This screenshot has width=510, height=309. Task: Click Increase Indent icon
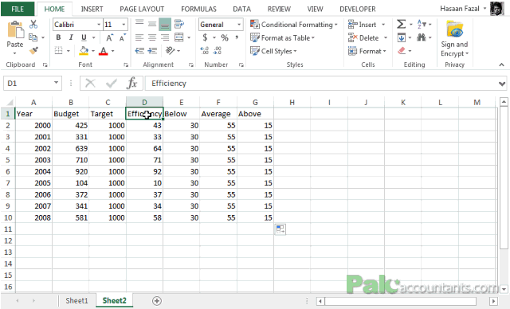click(x=152, y=51)
